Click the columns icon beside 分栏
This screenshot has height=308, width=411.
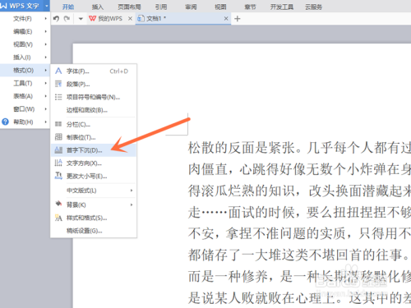pyautogui.click(x=58, y=124)
